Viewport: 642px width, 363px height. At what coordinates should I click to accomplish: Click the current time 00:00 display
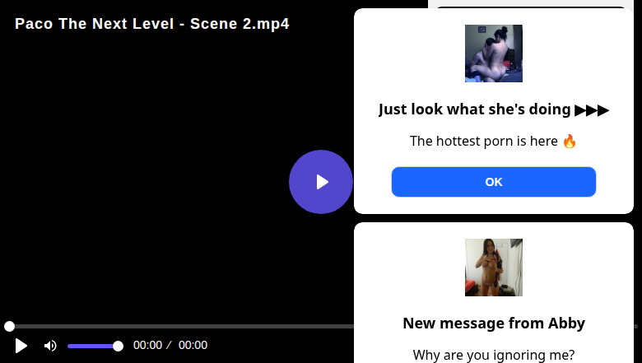tap(147, 346)
